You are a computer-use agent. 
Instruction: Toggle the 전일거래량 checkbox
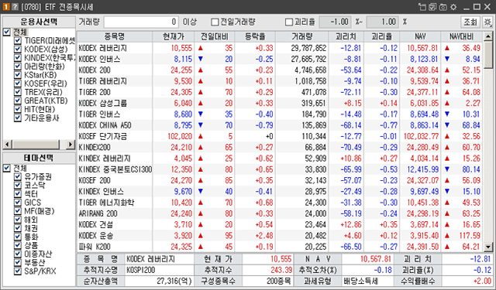pos(215,22)
